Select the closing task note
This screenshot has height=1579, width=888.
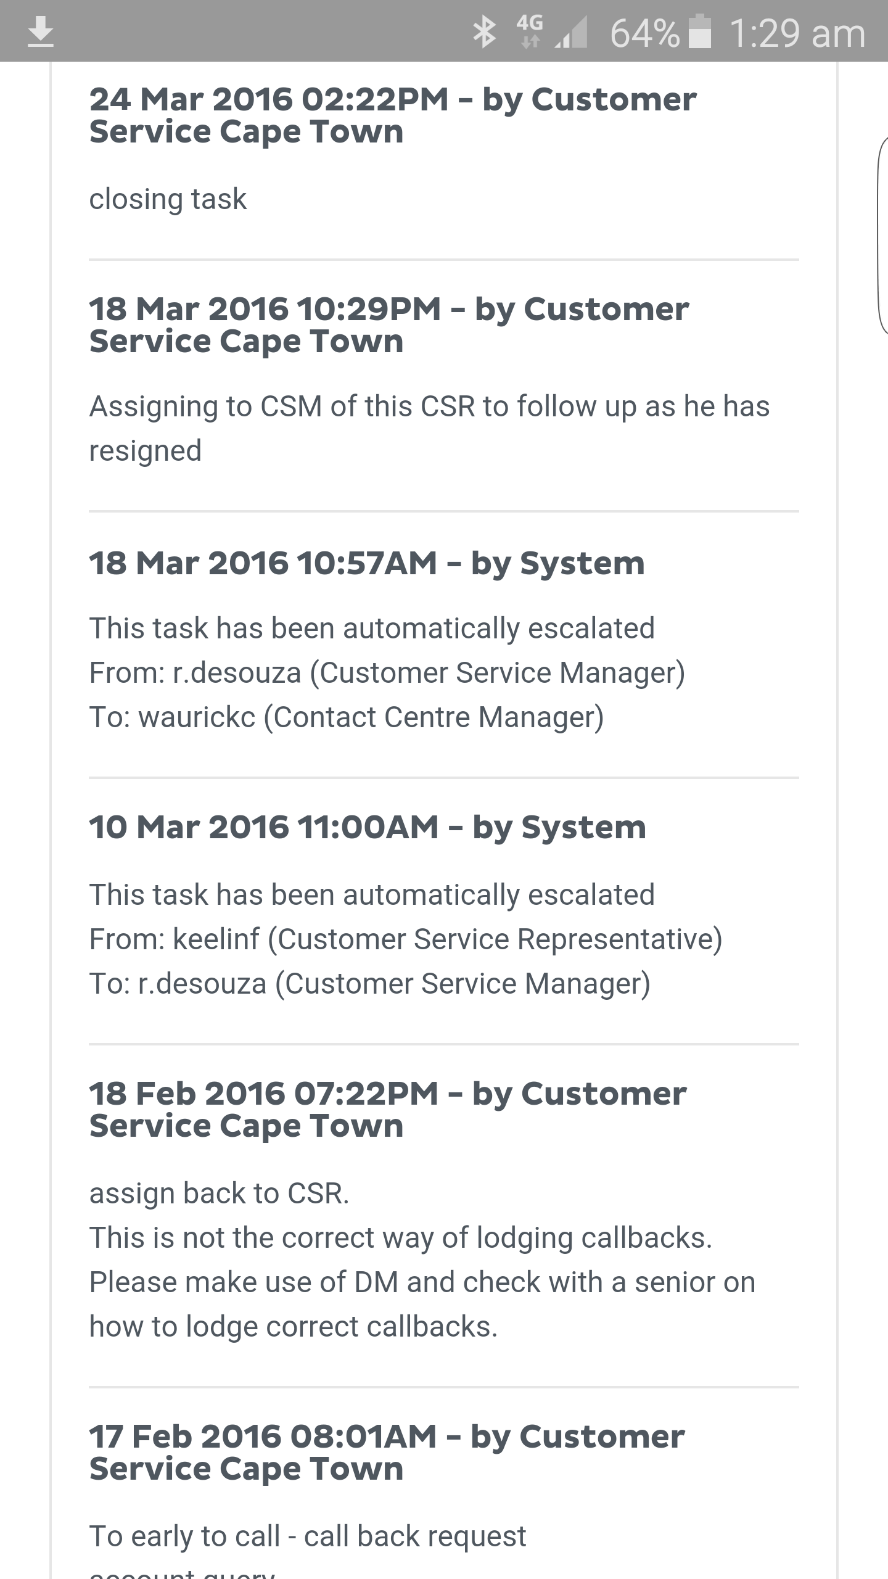[x=168, y=197]
